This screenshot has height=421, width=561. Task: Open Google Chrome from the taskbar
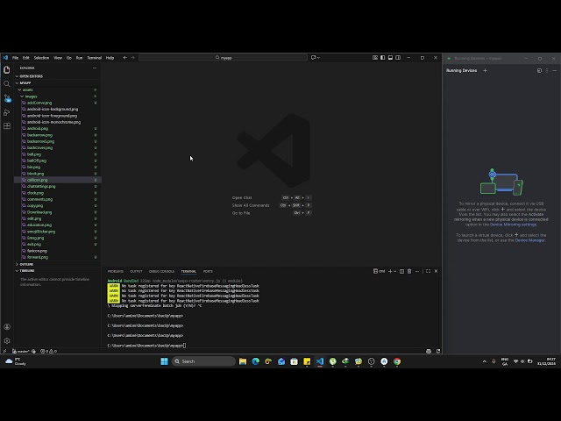[397, 361]
